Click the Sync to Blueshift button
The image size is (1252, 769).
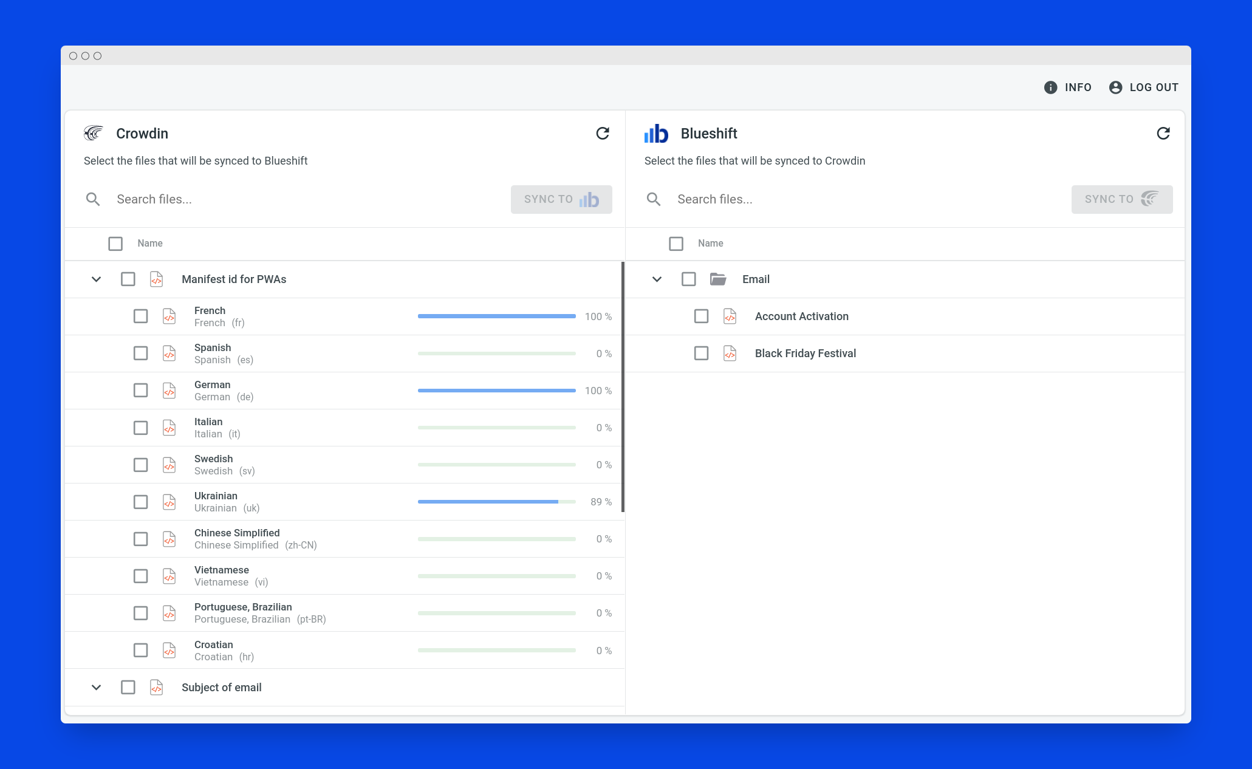click(561, 199)
